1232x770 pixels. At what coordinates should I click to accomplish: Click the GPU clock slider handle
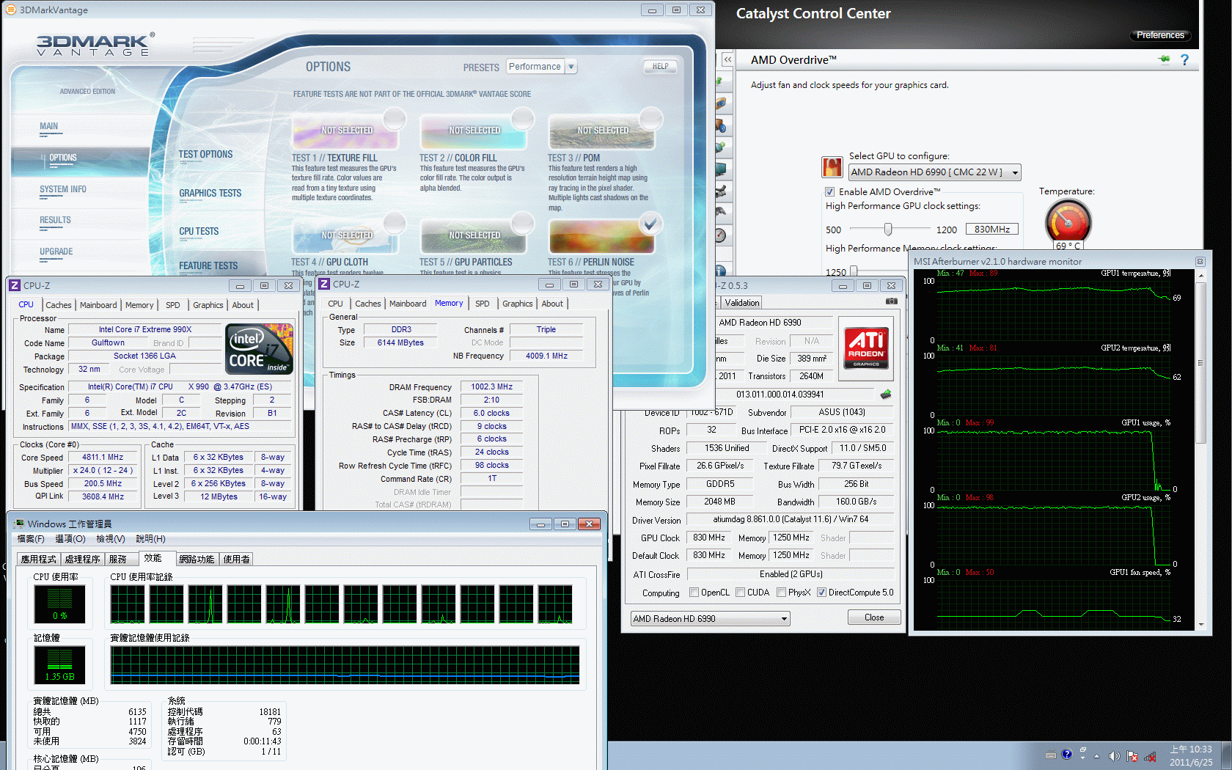(x=888, y=230)
